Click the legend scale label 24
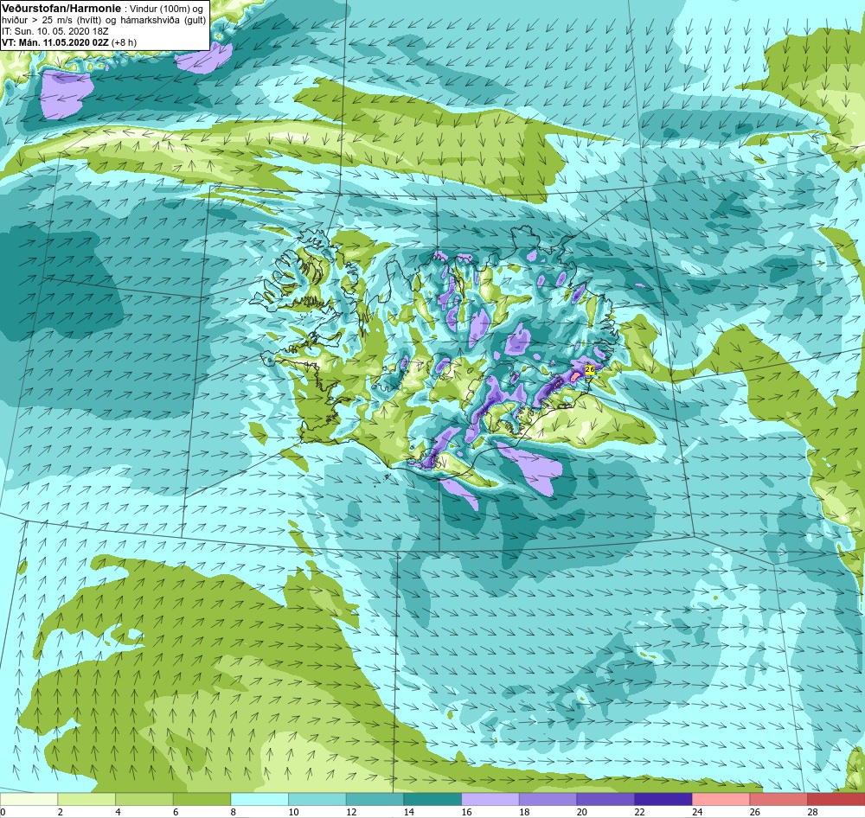Viewport: 865px width, 818px height. pos(697,812)
